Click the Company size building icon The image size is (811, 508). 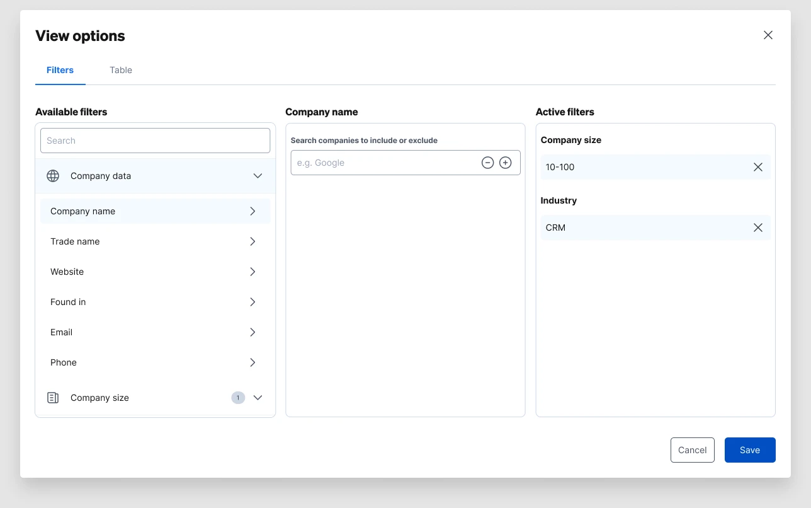pos(53,398)
